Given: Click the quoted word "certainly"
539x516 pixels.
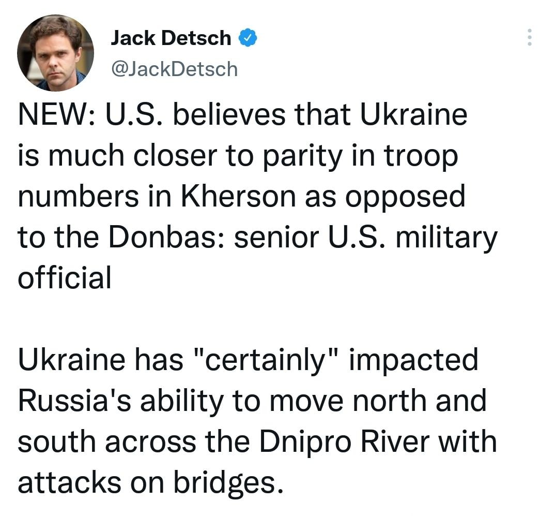Looking at the screenshot, I should 266,361.
